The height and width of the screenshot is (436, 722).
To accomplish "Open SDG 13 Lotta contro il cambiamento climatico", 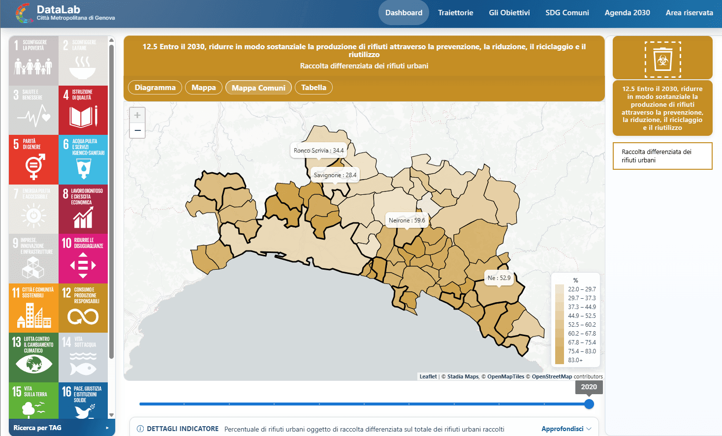I will tap(33, 358).
